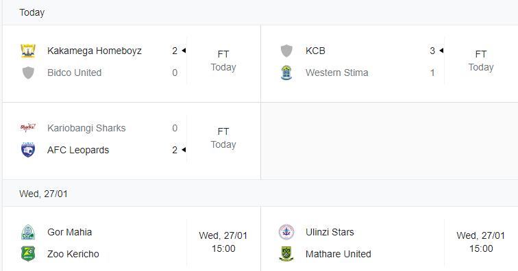This screenshot has height=271, width=518.
Task: Open the Gor Mahia team link
Action: [x=69, y=232]
